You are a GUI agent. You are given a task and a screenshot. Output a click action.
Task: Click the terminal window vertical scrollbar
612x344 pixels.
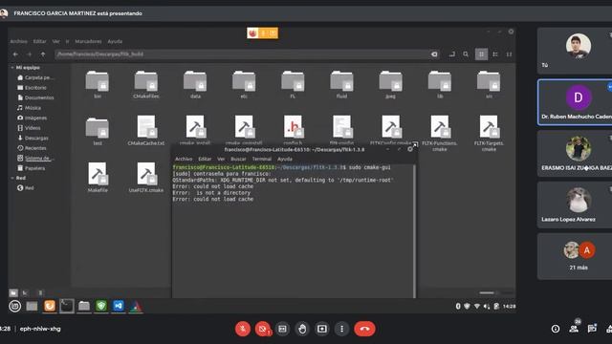414,231
